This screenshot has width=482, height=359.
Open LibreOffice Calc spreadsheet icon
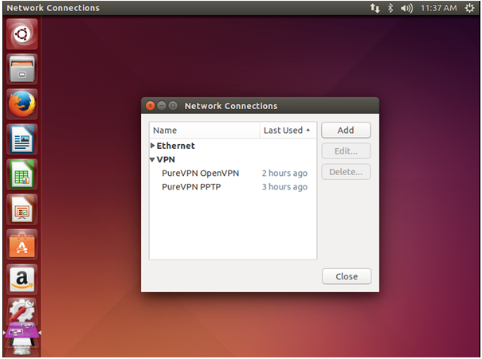pos(22,174)
